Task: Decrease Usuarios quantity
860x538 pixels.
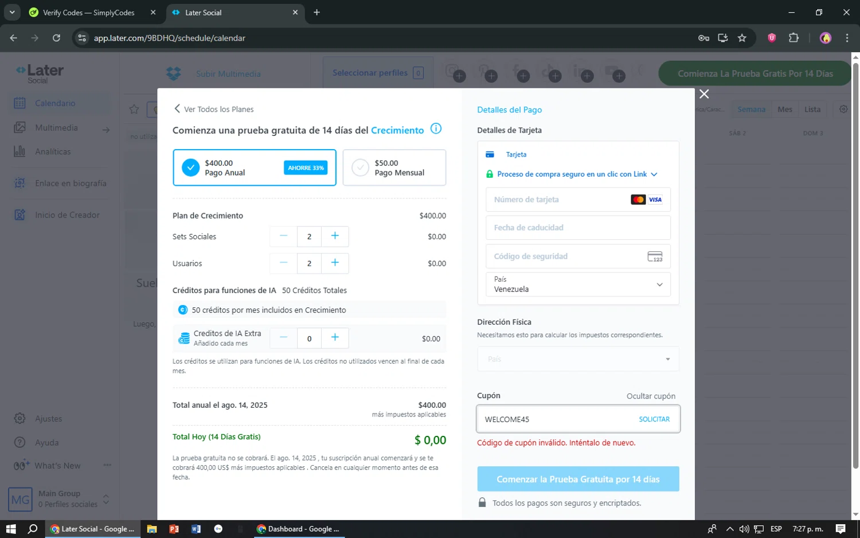Action: (x=283, y=263)
